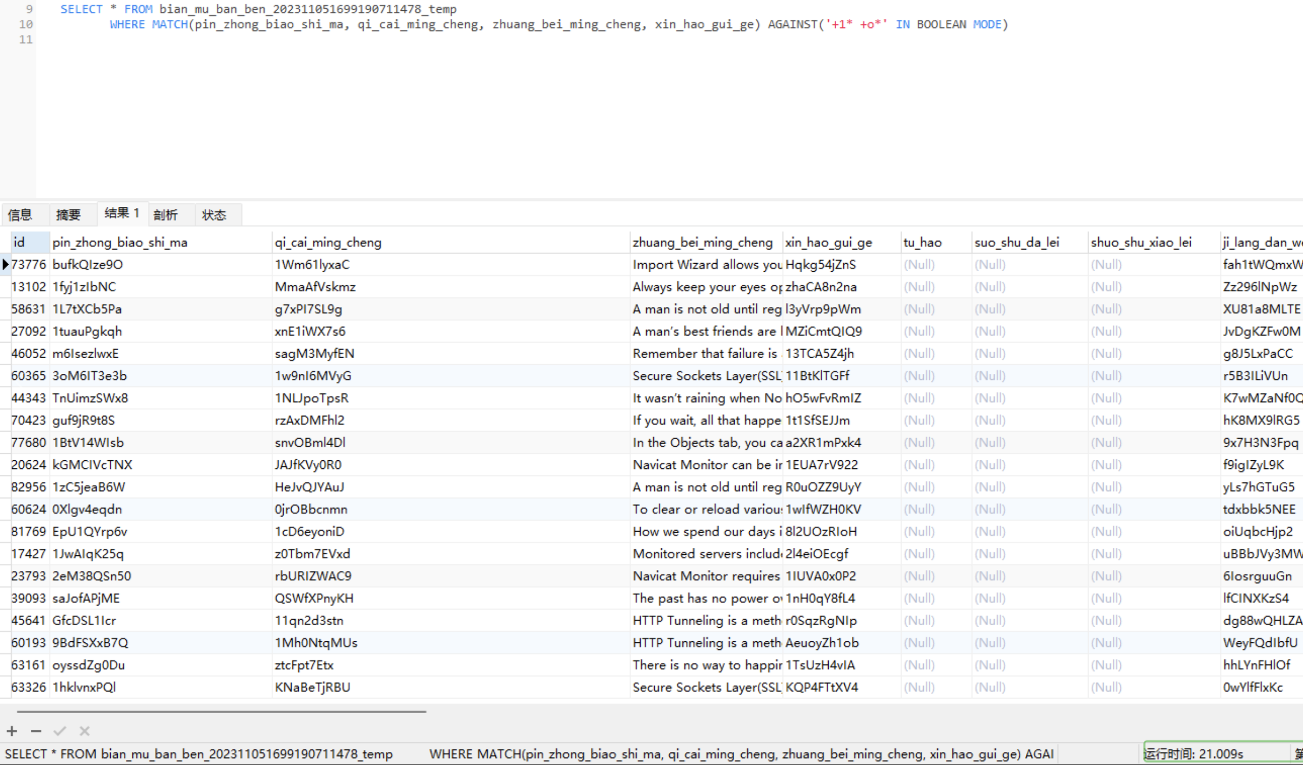Open the 剖析 tab

pos(165,215)
